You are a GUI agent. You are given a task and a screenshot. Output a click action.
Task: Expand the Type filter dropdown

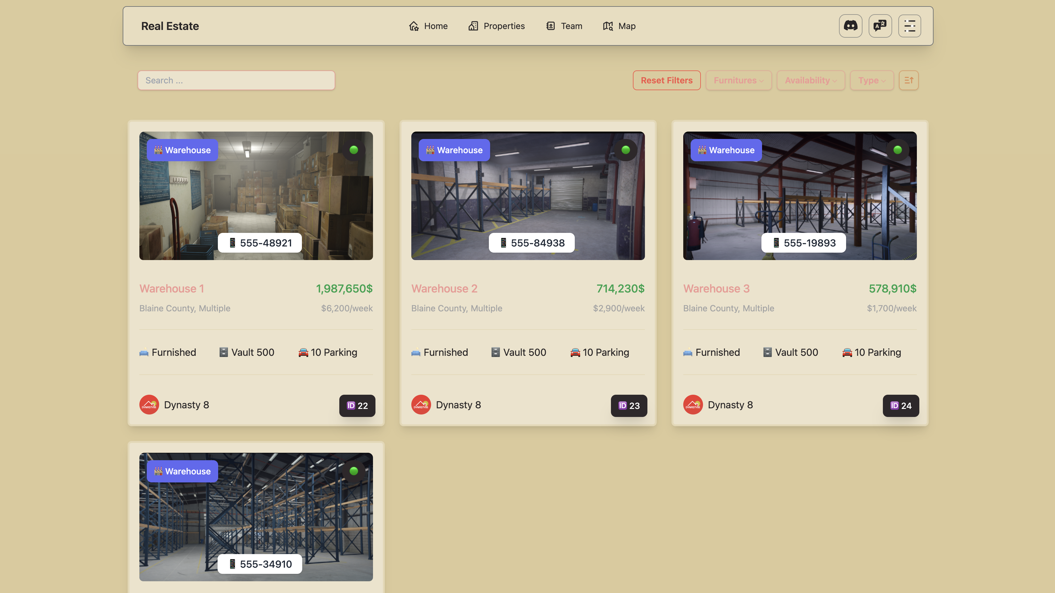point(871,80)
